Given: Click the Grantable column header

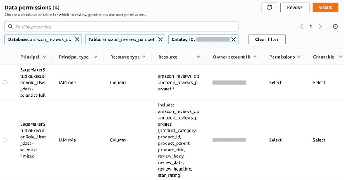Looking at the screenshot, I should coord(324,57).
